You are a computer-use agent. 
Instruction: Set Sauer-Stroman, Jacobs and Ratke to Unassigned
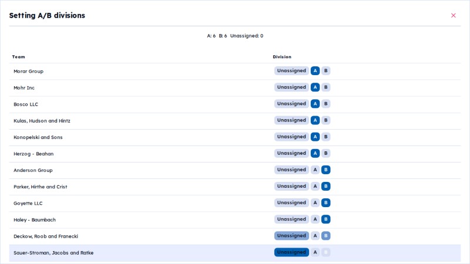291,252
